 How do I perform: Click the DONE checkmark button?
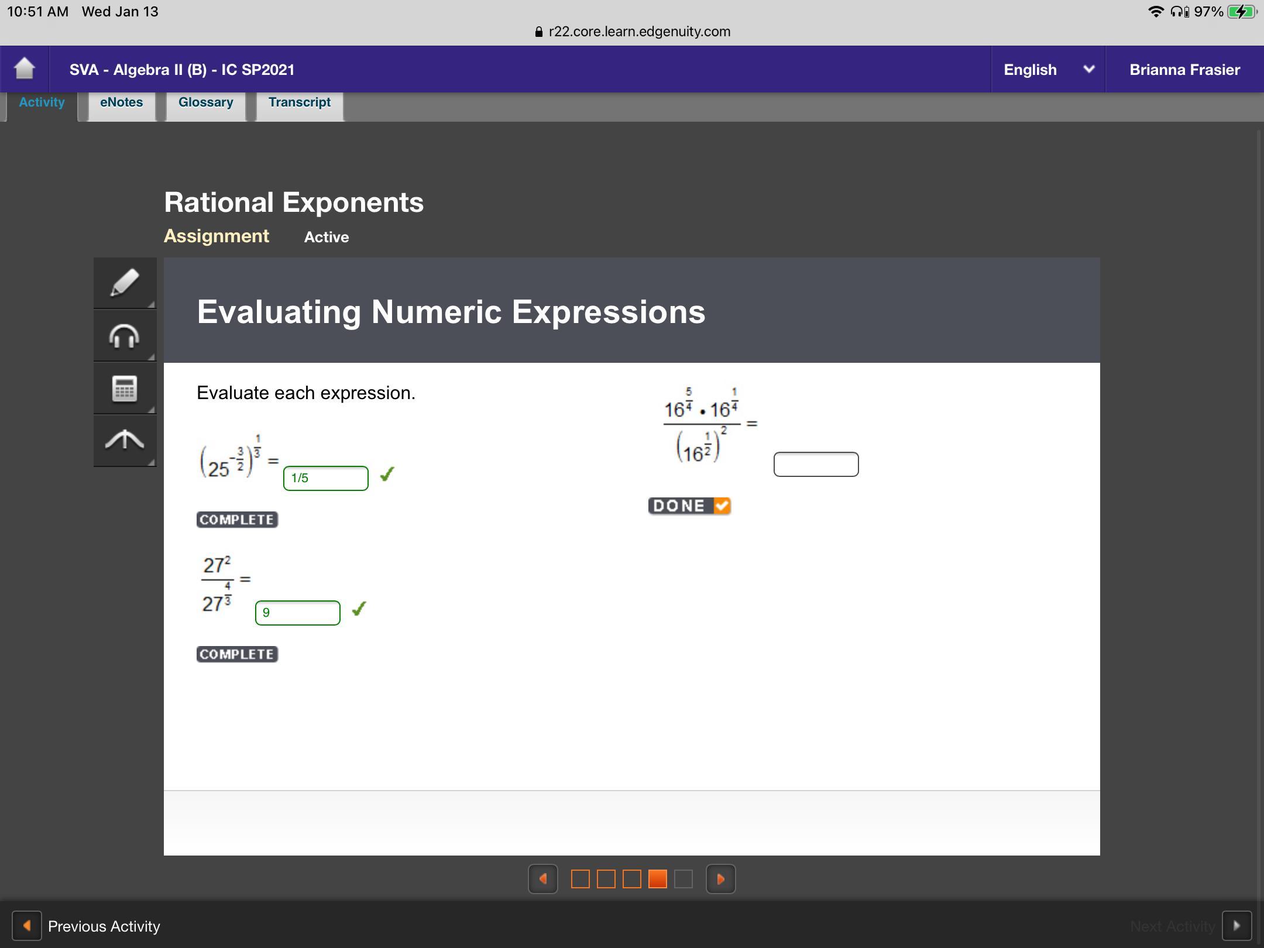pos(689,506)
